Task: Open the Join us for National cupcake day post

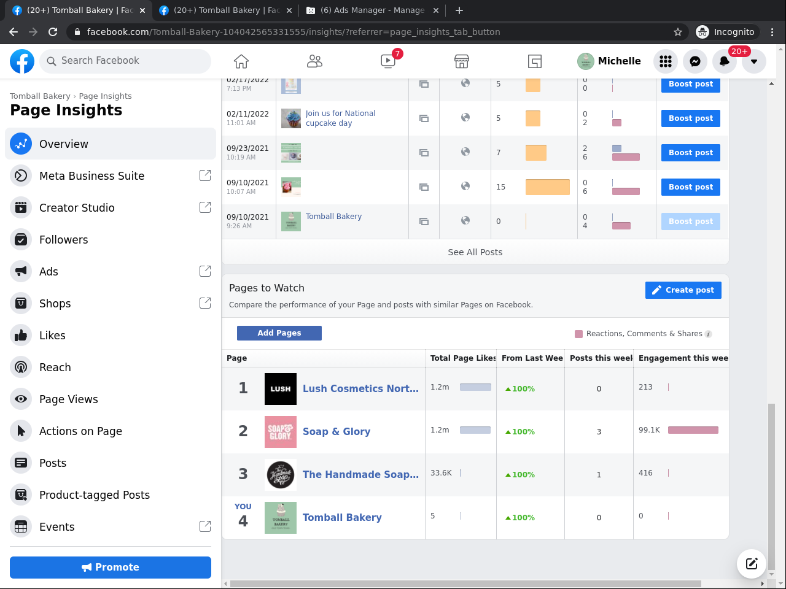Action: pyautogui.click(x=340, y=118)
